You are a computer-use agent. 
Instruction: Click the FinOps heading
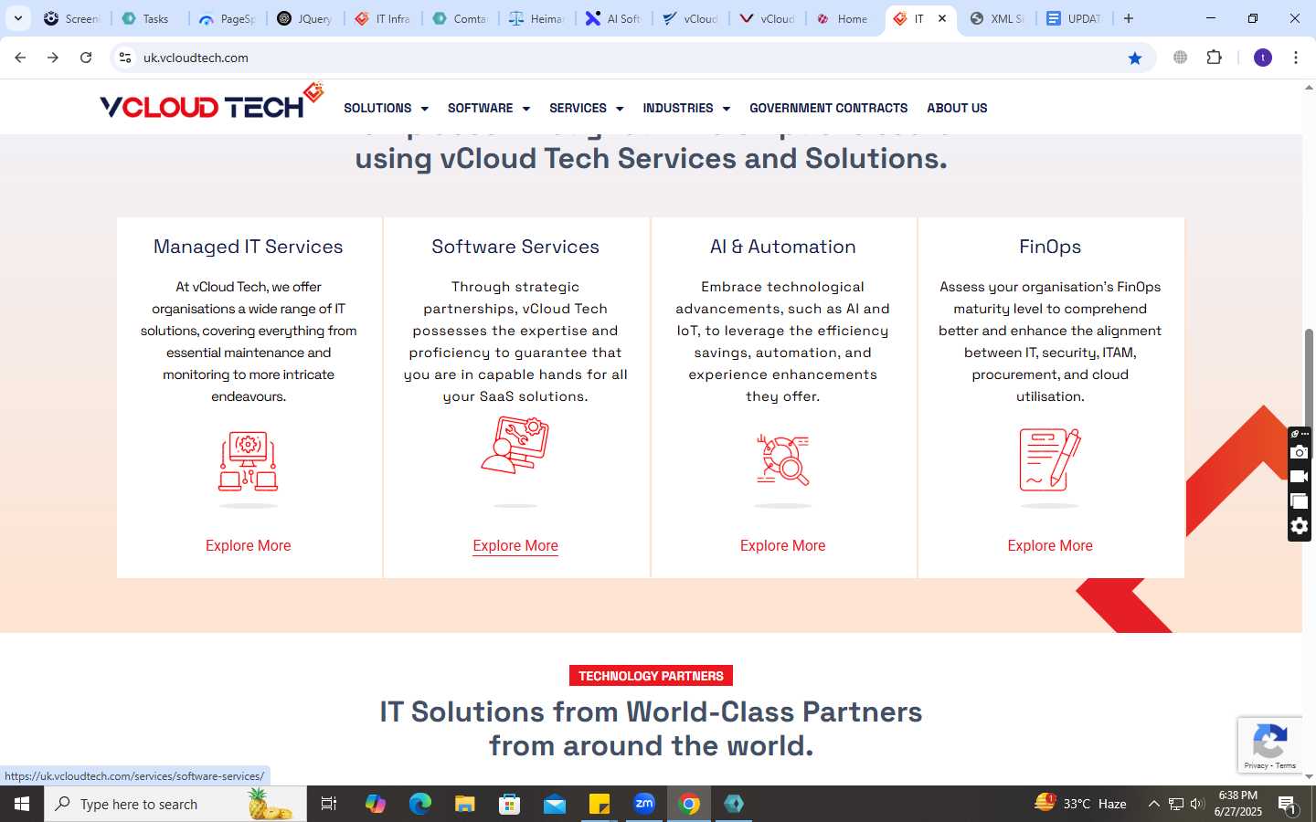pyautogui.click(x=1050, y=247)
